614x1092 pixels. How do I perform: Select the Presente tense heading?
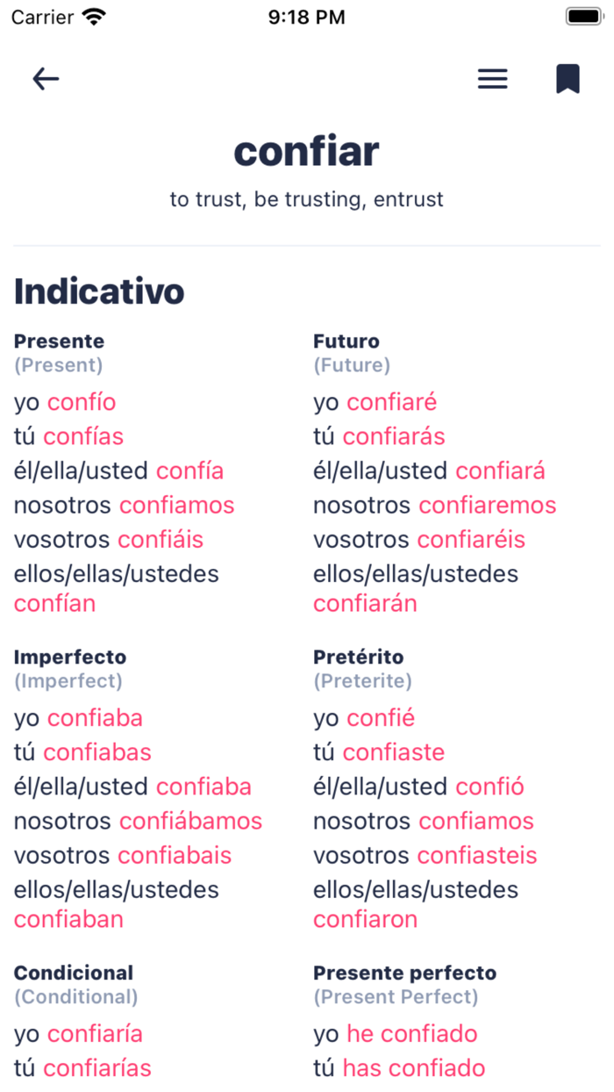pyautogui.click(x=58, y=341)
